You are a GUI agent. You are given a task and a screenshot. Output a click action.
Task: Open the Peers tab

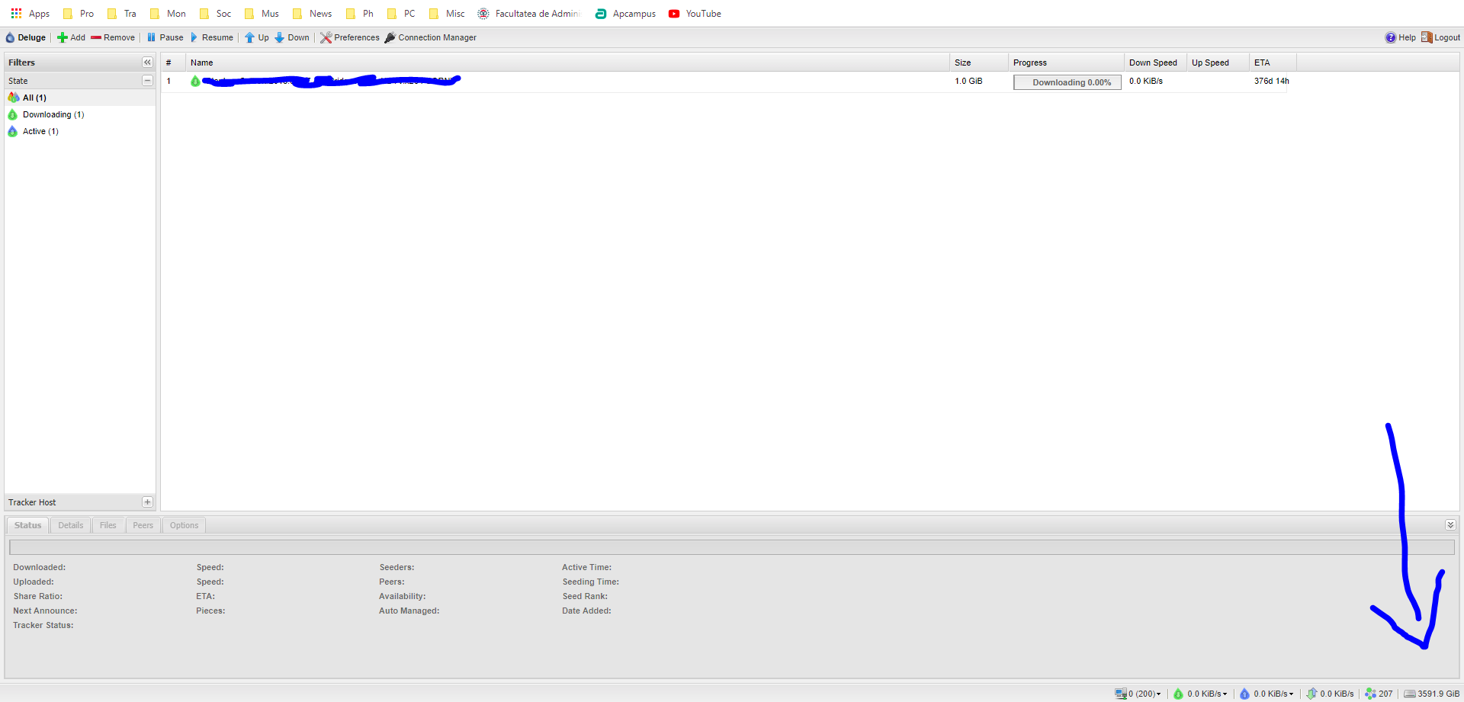coord(143,525)
